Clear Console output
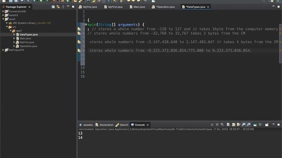The height and width of the screenshot is (158, 282). coord(228,125)
